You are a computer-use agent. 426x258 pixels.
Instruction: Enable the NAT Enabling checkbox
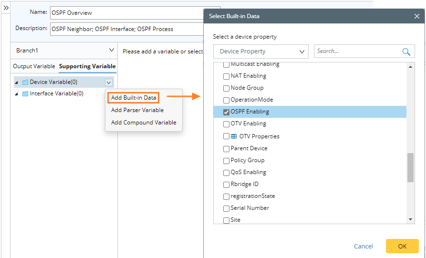(227, 76)
